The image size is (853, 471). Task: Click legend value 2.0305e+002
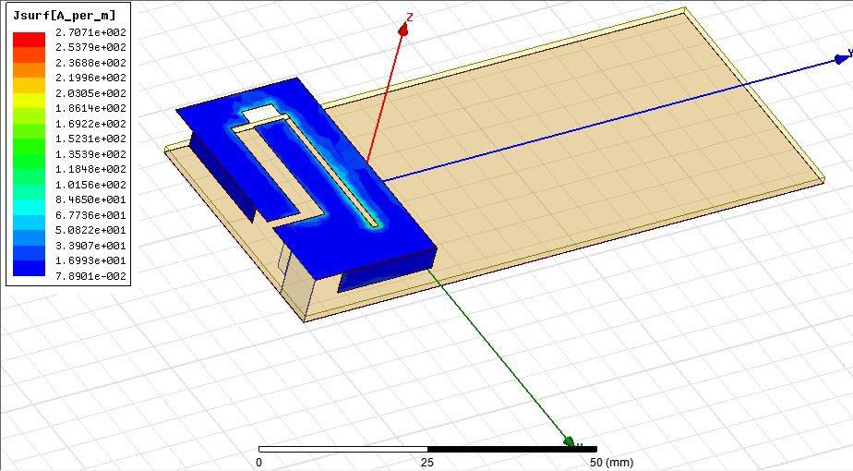[x=90, y=93]
